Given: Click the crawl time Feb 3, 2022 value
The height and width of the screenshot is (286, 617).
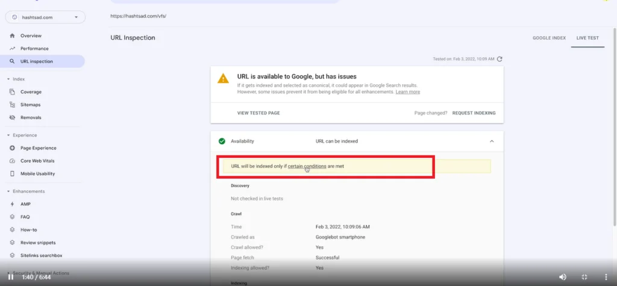Looking at the screenshot, I should point(342,227).
